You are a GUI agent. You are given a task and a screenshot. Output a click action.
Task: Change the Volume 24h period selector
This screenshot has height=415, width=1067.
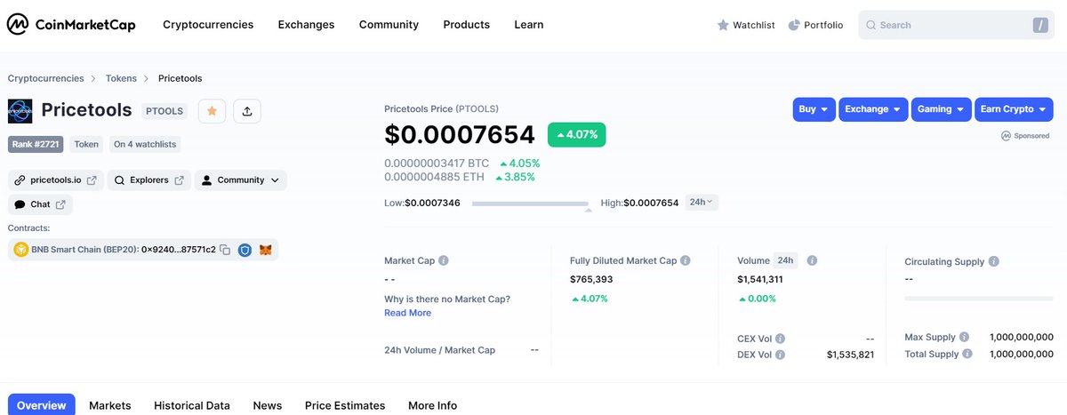[785, 260]
